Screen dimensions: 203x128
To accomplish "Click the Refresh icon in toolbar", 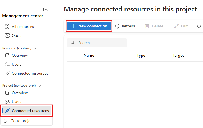I will (117, 26).
